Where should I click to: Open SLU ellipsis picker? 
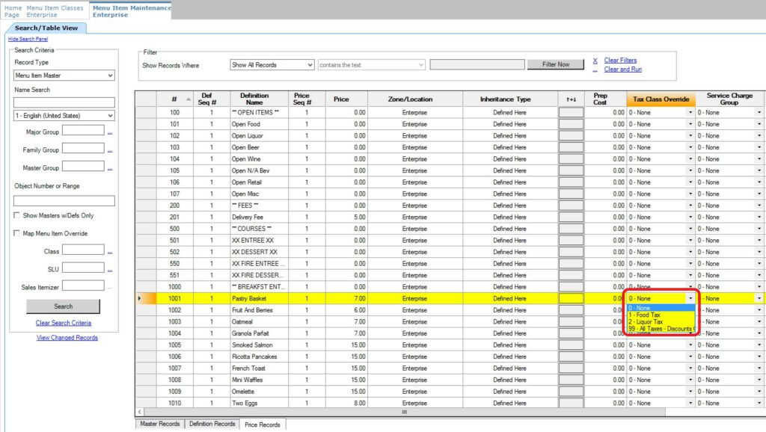point(110,270)
